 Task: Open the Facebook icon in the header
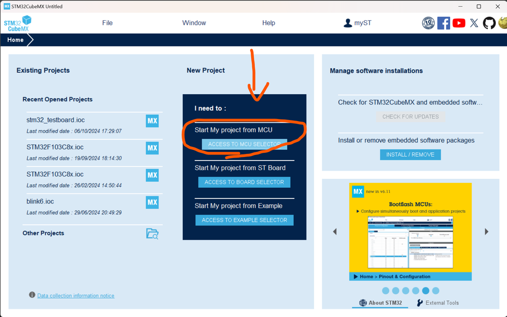tap(444, 23)
